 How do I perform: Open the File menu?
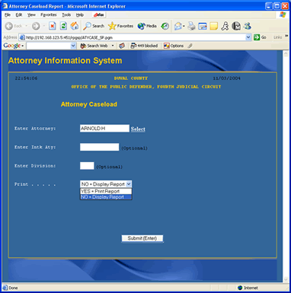point(8,15)
